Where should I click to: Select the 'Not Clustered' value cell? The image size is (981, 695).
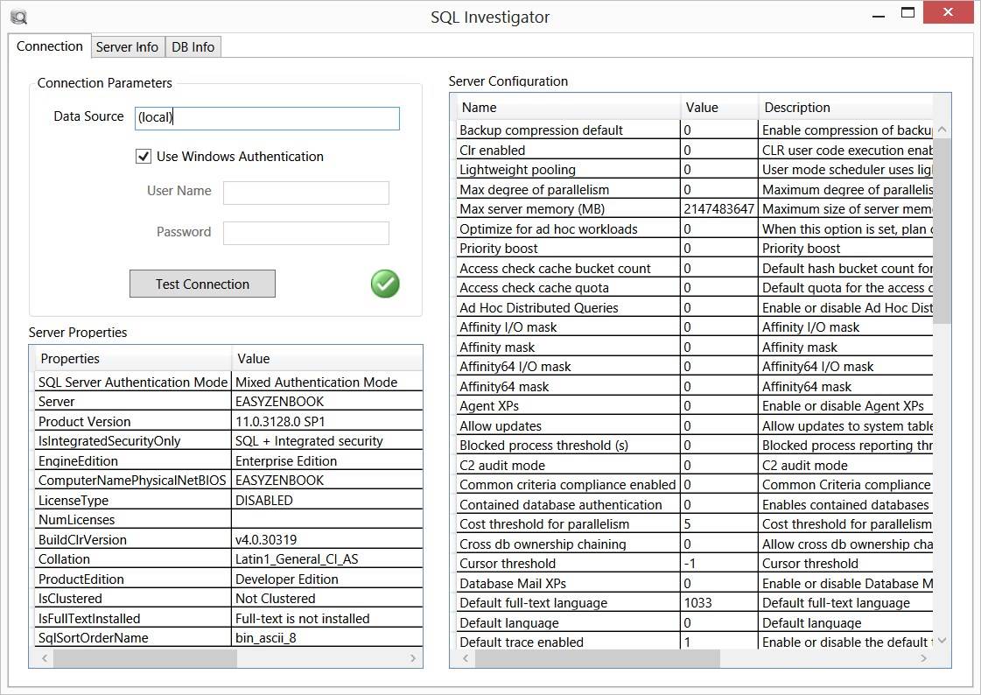pyautogui.click(x=327, y=599)
